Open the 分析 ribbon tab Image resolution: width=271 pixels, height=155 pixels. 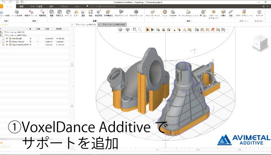click(51, 7)
